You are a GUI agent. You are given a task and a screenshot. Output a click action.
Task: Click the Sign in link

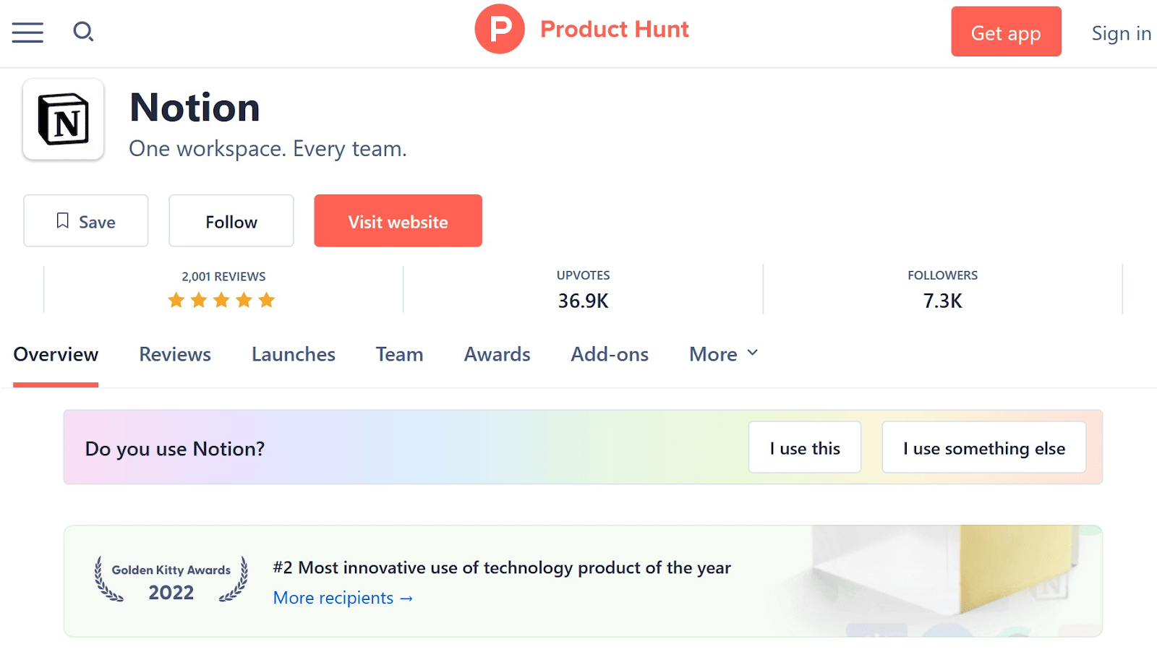tap(1120, 33)
